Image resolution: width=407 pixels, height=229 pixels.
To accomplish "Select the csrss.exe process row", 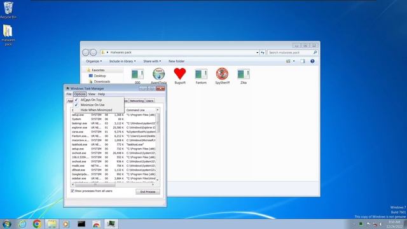I will (x=114, y=132).
